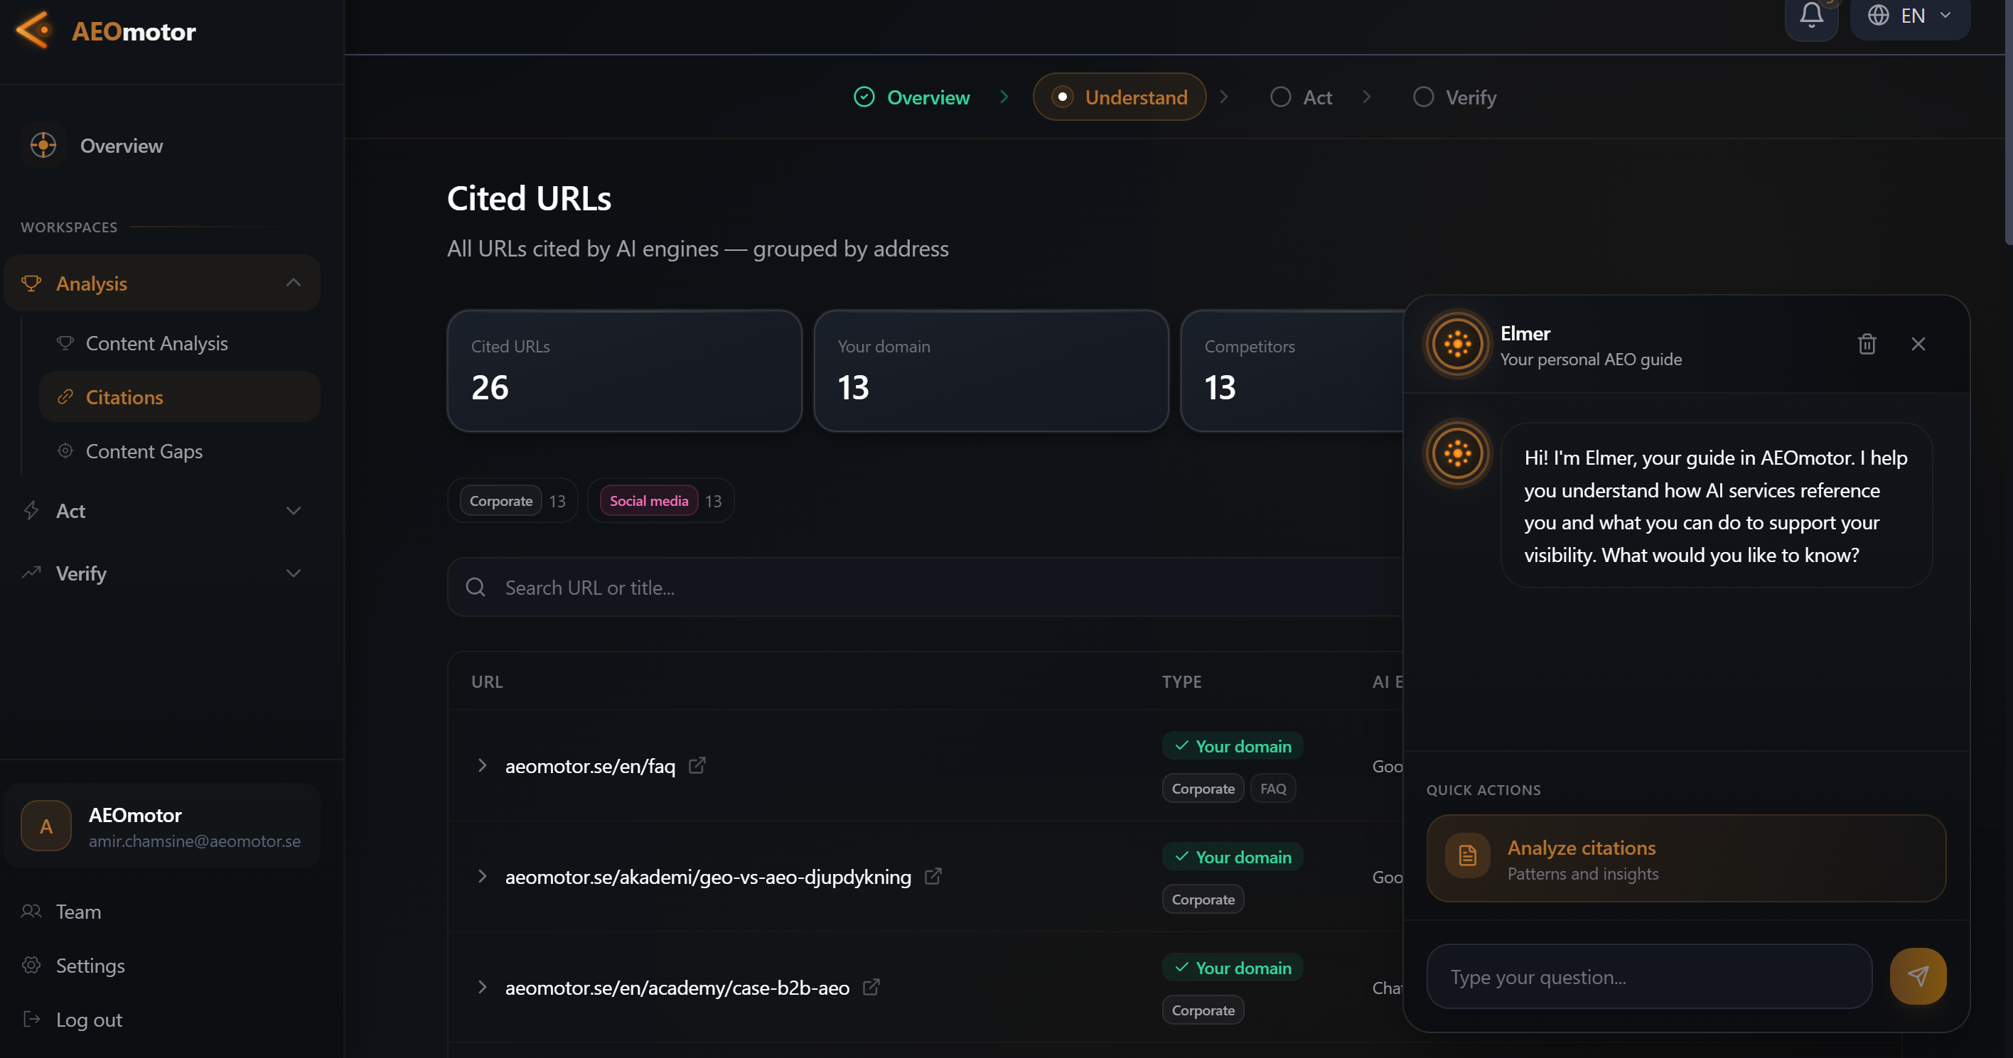Screen dimensions: 2013x1058
Task: Expand the aeomotor.se/en/faq row
Action: point(482,766)
